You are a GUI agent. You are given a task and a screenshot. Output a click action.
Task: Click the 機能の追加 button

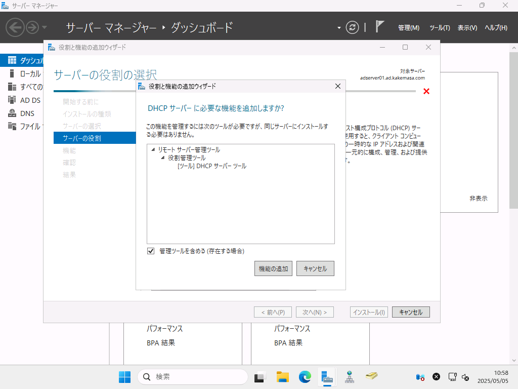coord(273,268)
